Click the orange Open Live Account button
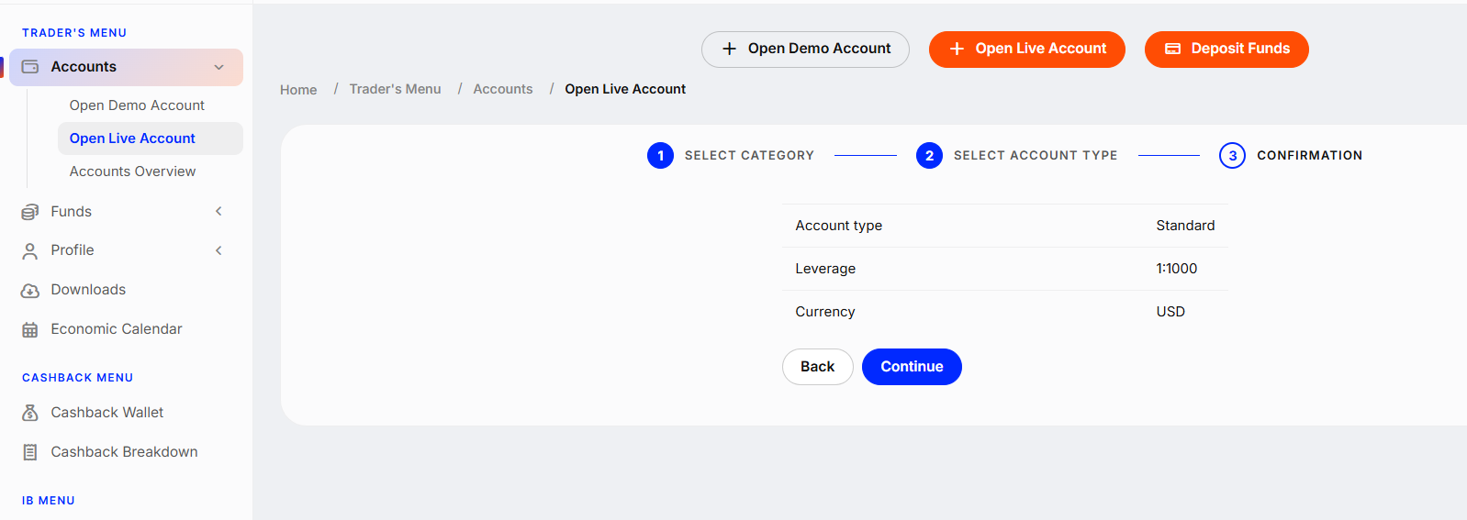The width and height of the screenshot is (1467, 520). coord(1026,50)
